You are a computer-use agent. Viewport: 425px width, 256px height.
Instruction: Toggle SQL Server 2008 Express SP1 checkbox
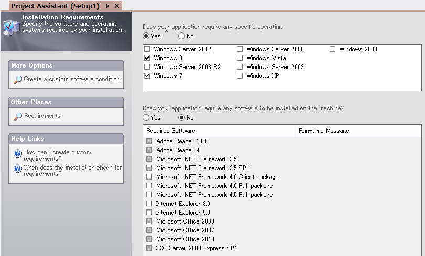click(149, 248)
